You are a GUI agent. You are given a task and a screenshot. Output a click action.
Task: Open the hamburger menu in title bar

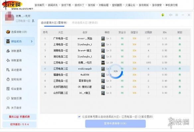point(177,15)
